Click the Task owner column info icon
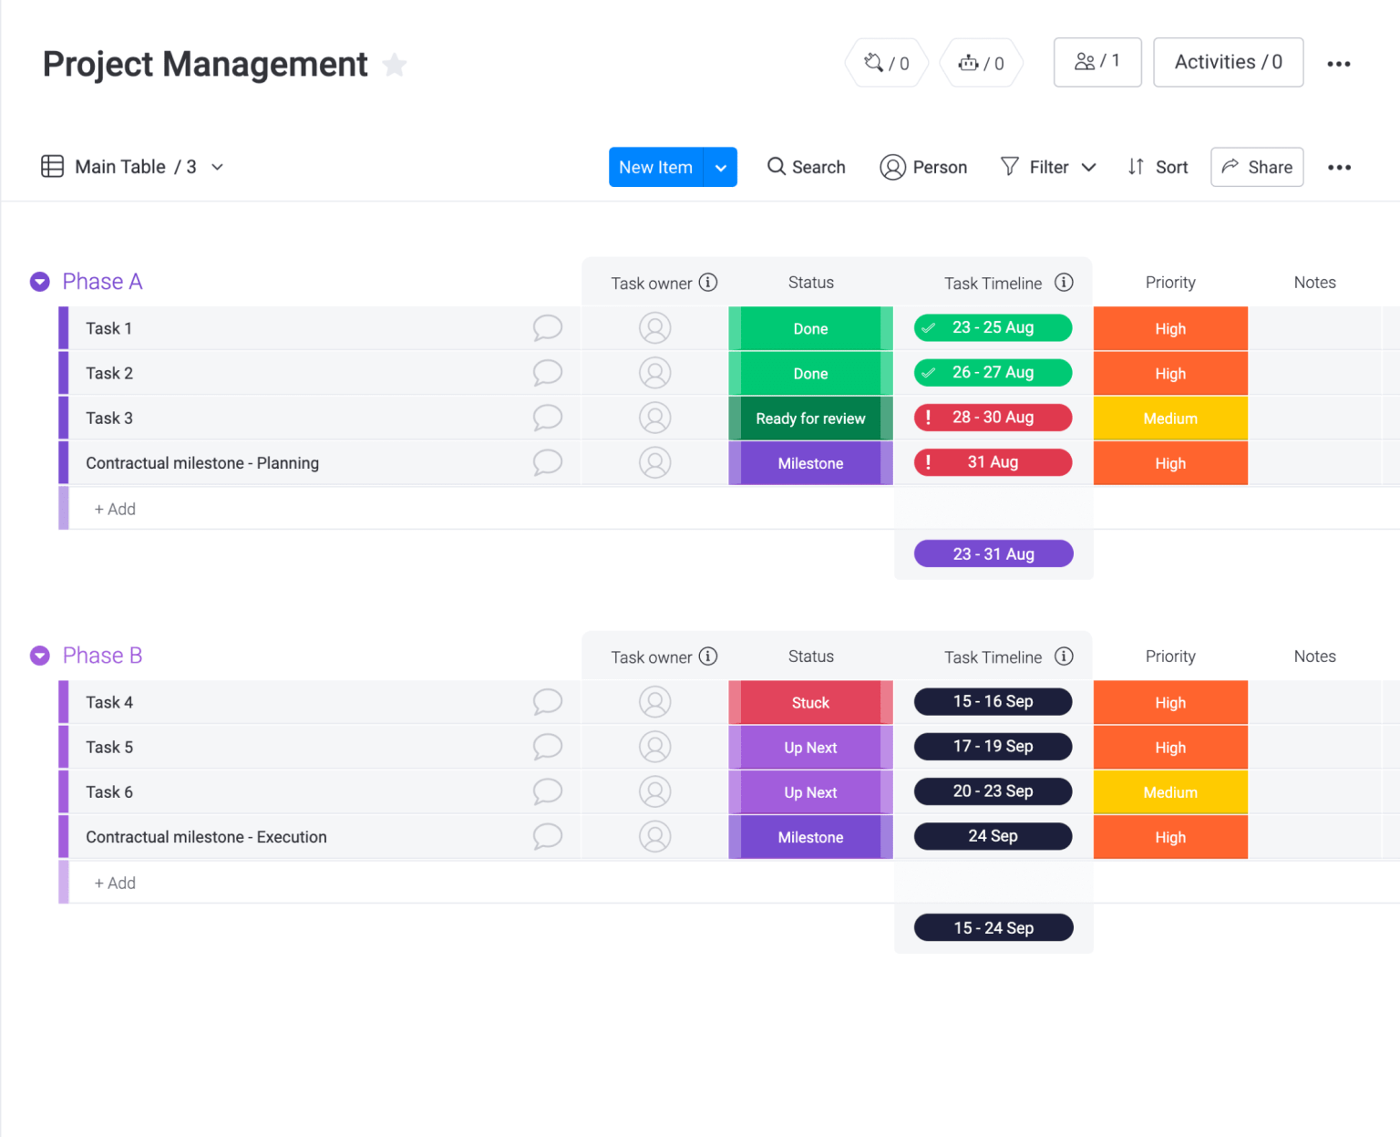 click(x=709, y=283)
